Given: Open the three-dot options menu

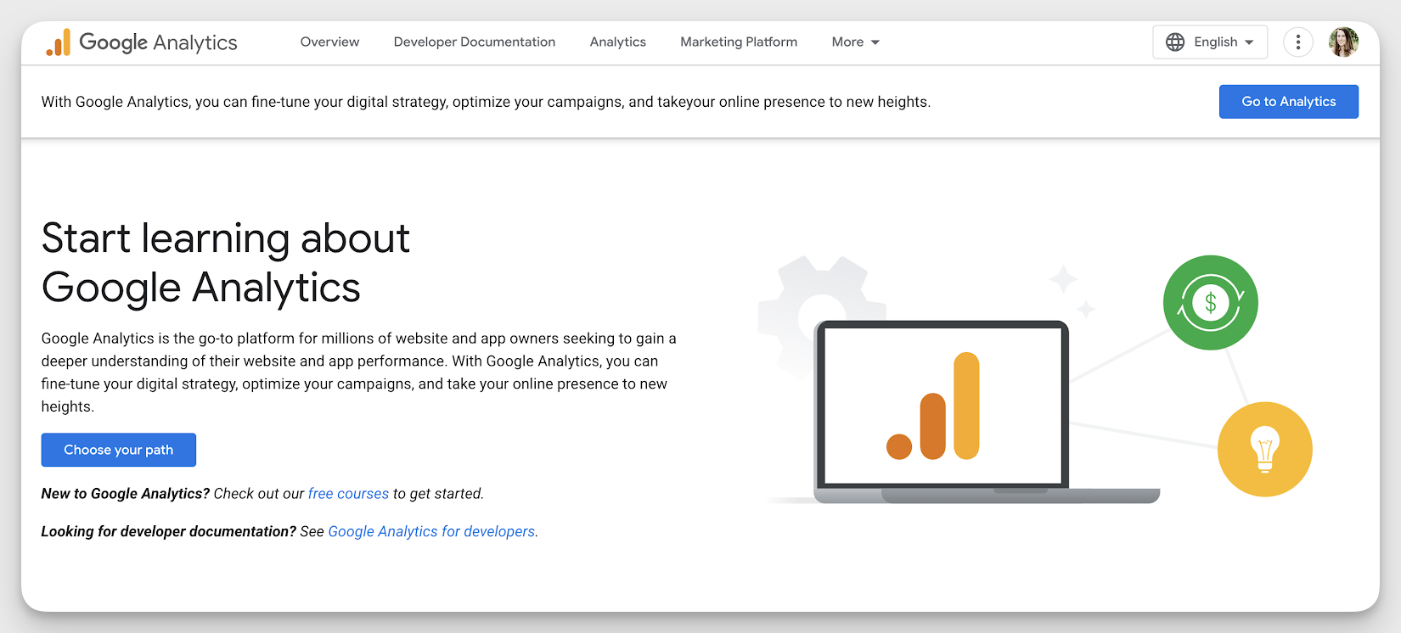Looking at the screenshot, I should [x=1297, y=42].
